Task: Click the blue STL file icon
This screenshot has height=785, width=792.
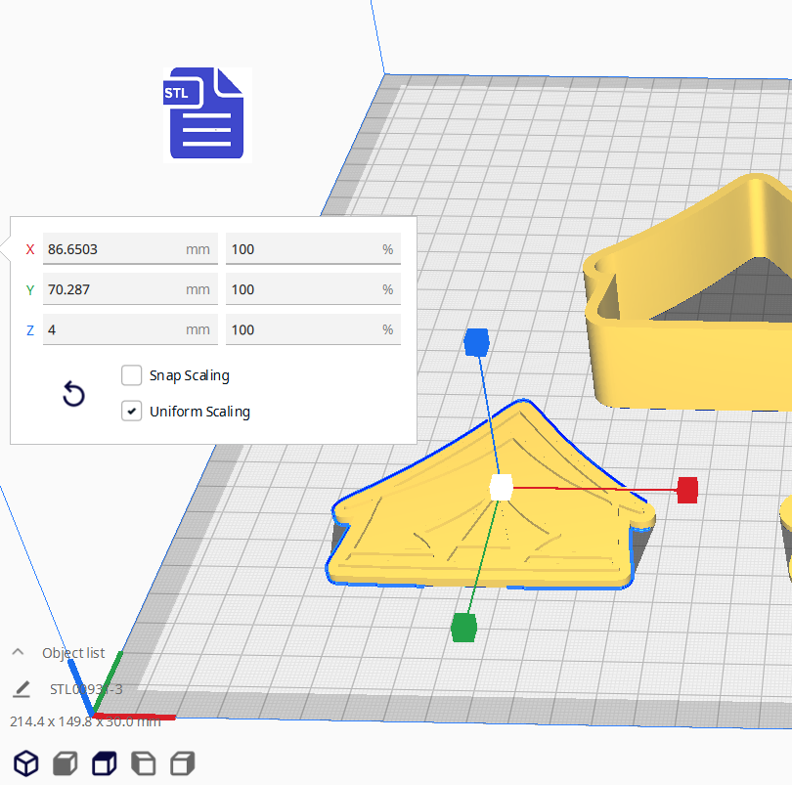Action: [x=206, y=113]
